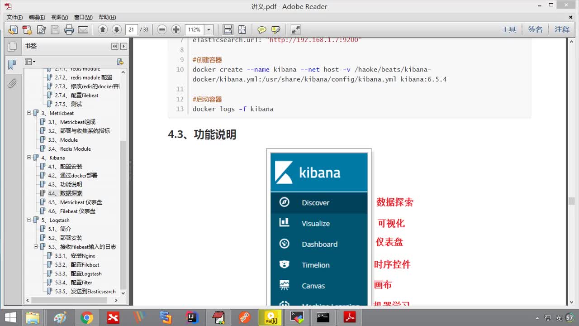The image size is (579, 326).
Task: Select the Highlight text tool icon
Action: pos(276,30)
